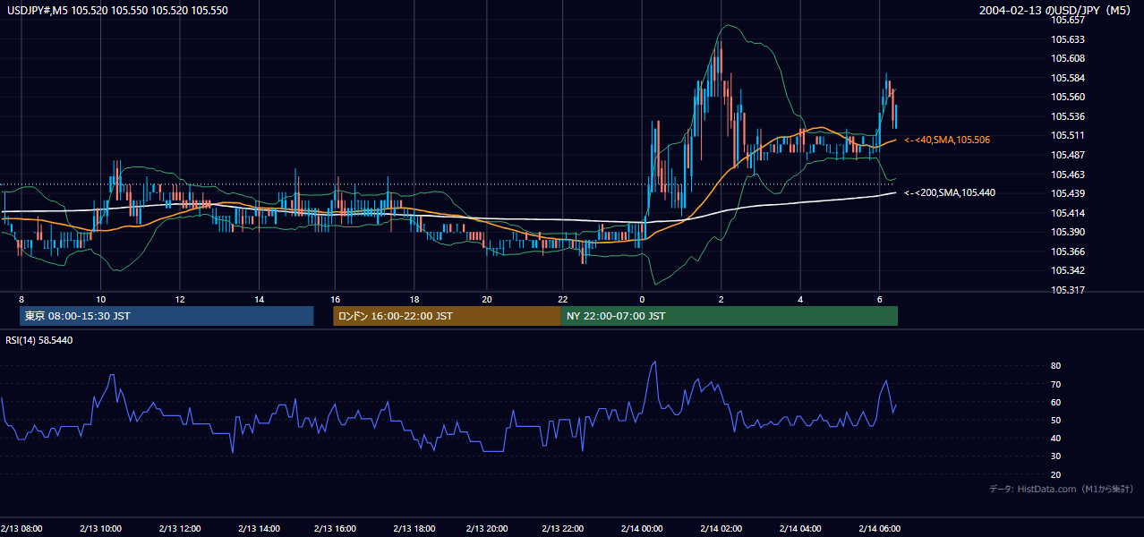Click the 2/14 02:00 date label
Viewport: 1144px width, 537px height.
coord(721,528)
